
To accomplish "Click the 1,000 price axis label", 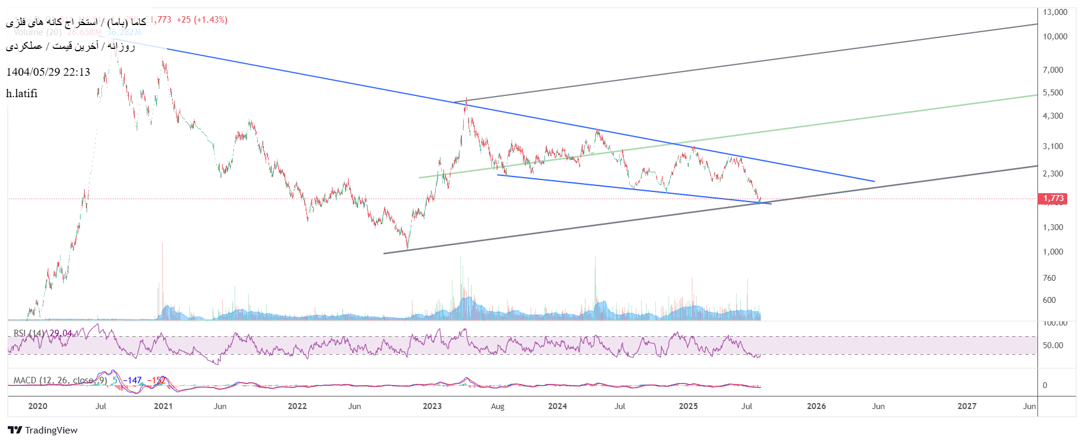I will pyautogui.click(x=1053, y=252).
